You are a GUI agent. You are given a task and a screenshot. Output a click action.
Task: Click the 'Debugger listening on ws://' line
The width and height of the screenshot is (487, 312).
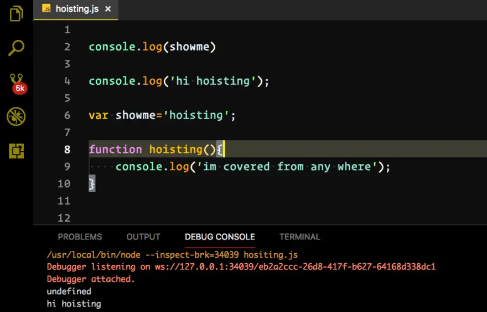pyautogui.click(x=241, y=267)
